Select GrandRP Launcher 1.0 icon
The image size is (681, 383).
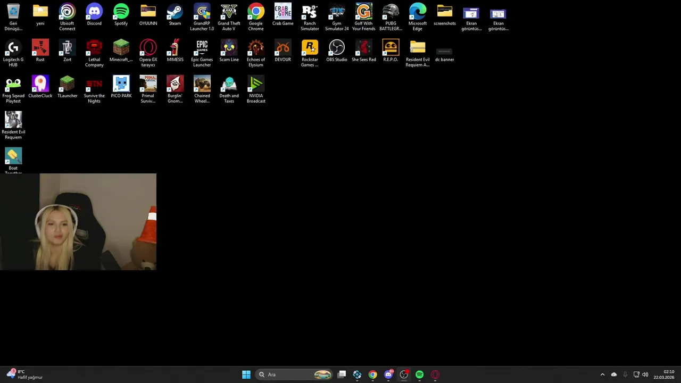click(x=202, y=18)
